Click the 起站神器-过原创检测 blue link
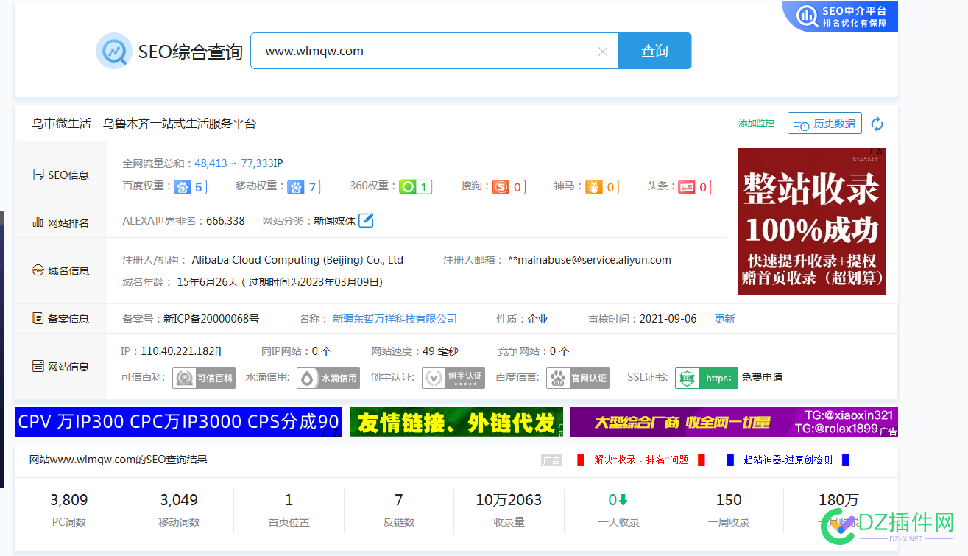 point(788,460)
